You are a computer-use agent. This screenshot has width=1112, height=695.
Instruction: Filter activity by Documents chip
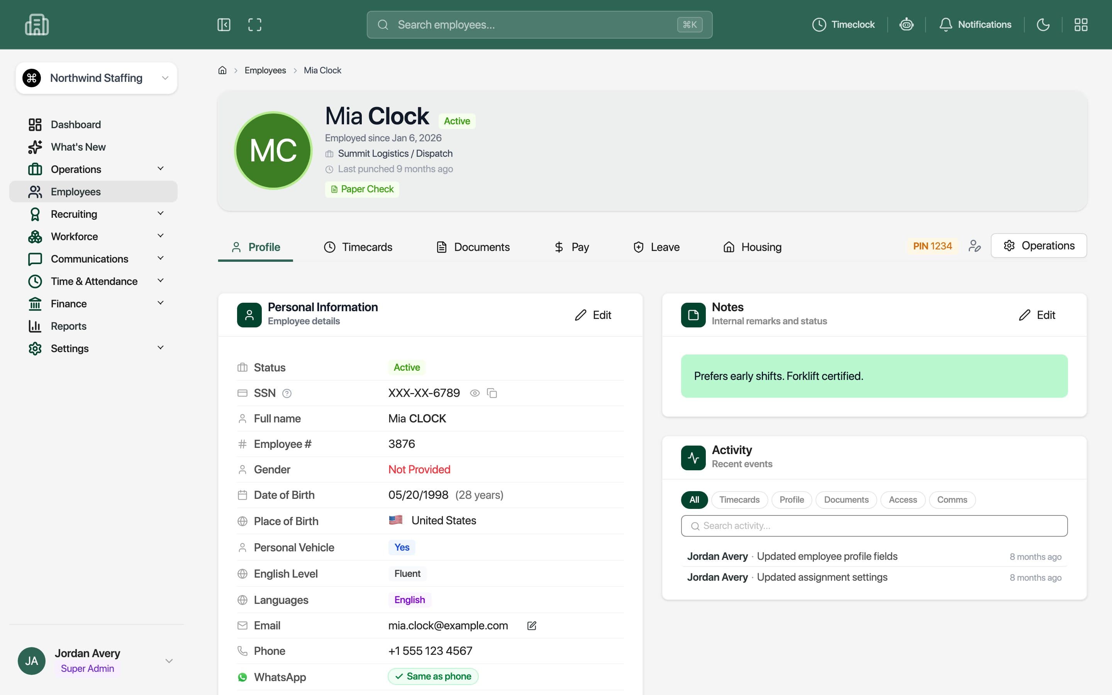click(x=846, y=500)
